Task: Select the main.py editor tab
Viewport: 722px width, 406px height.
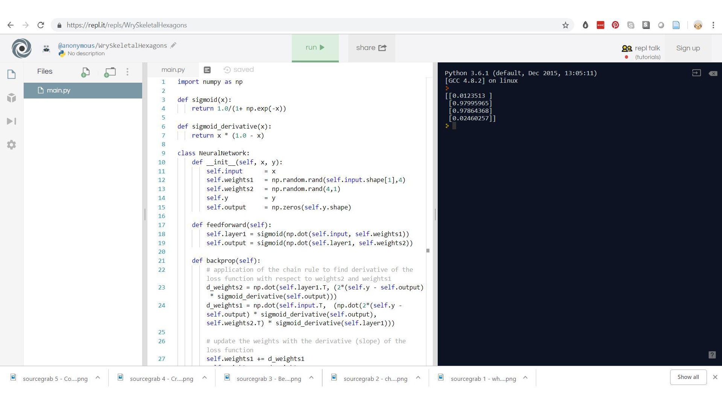Action: [173, 70]
